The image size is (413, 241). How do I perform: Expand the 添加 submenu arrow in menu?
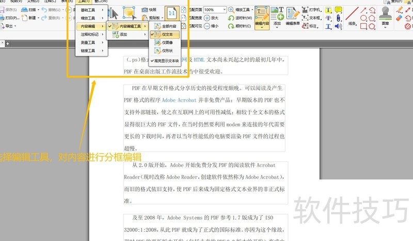[x=145, y=35]
